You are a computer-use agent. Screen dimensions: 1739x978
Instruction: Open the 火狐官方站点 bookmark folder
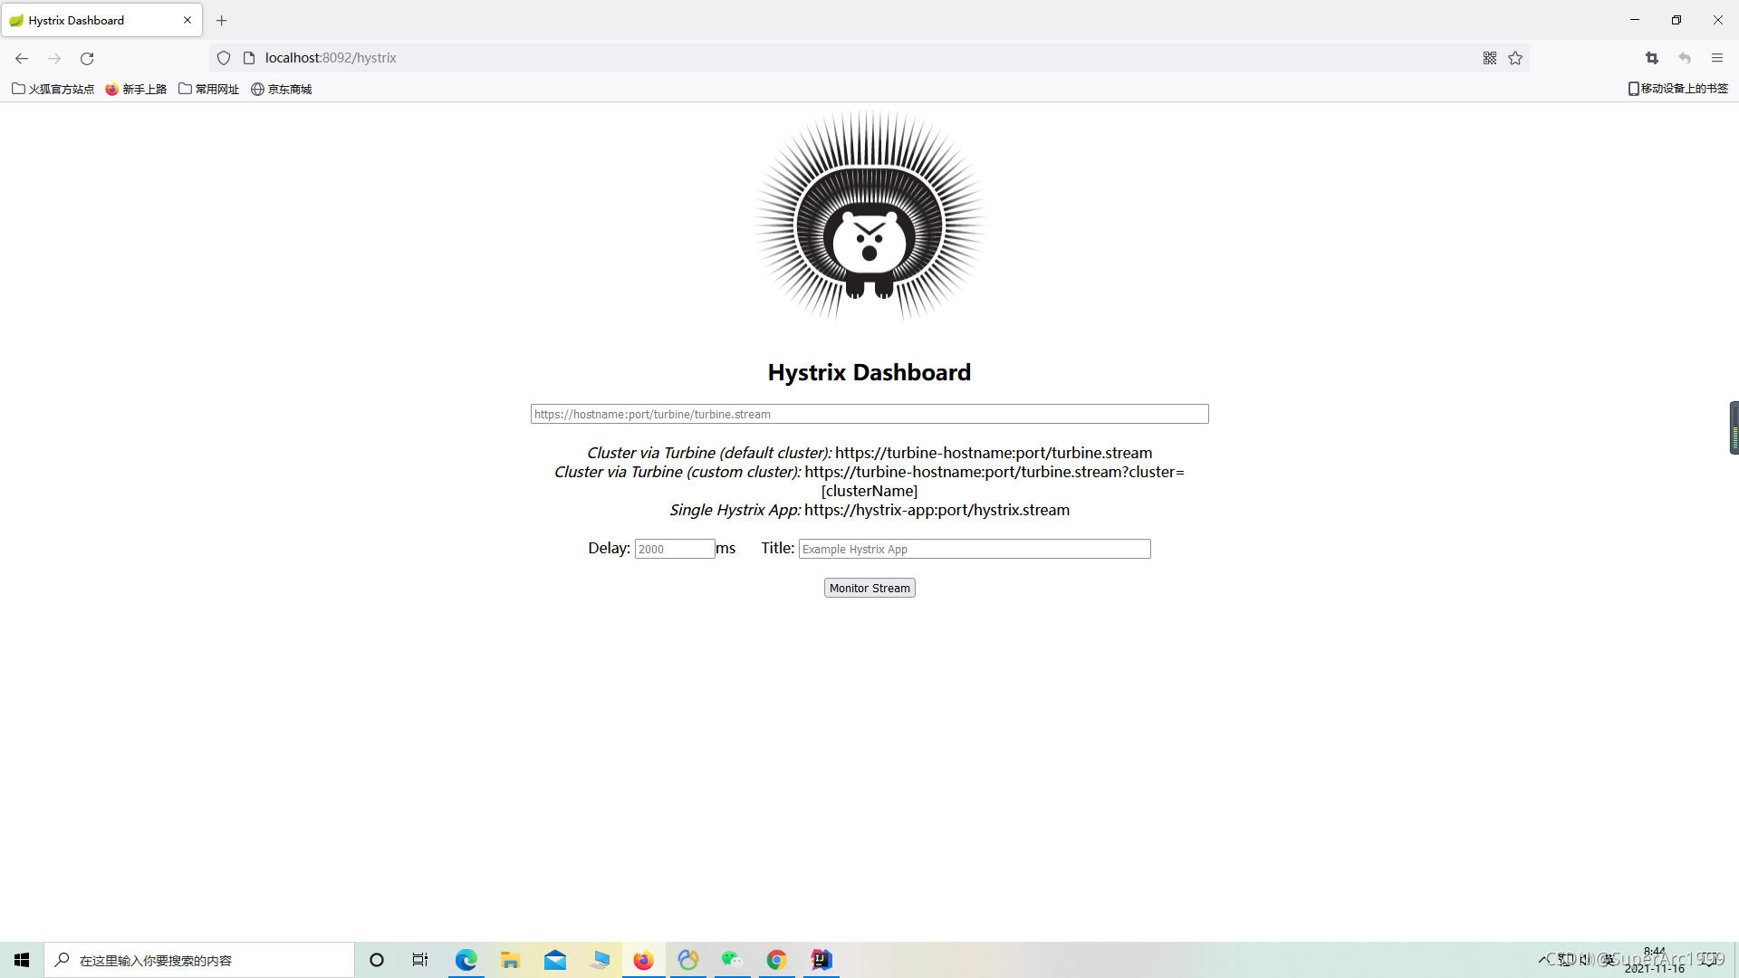click(53, 89)
